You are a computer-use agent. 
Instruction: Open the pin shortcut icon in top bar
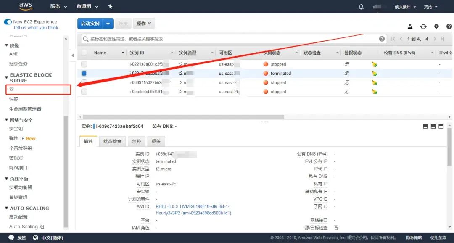click(110, 7)
